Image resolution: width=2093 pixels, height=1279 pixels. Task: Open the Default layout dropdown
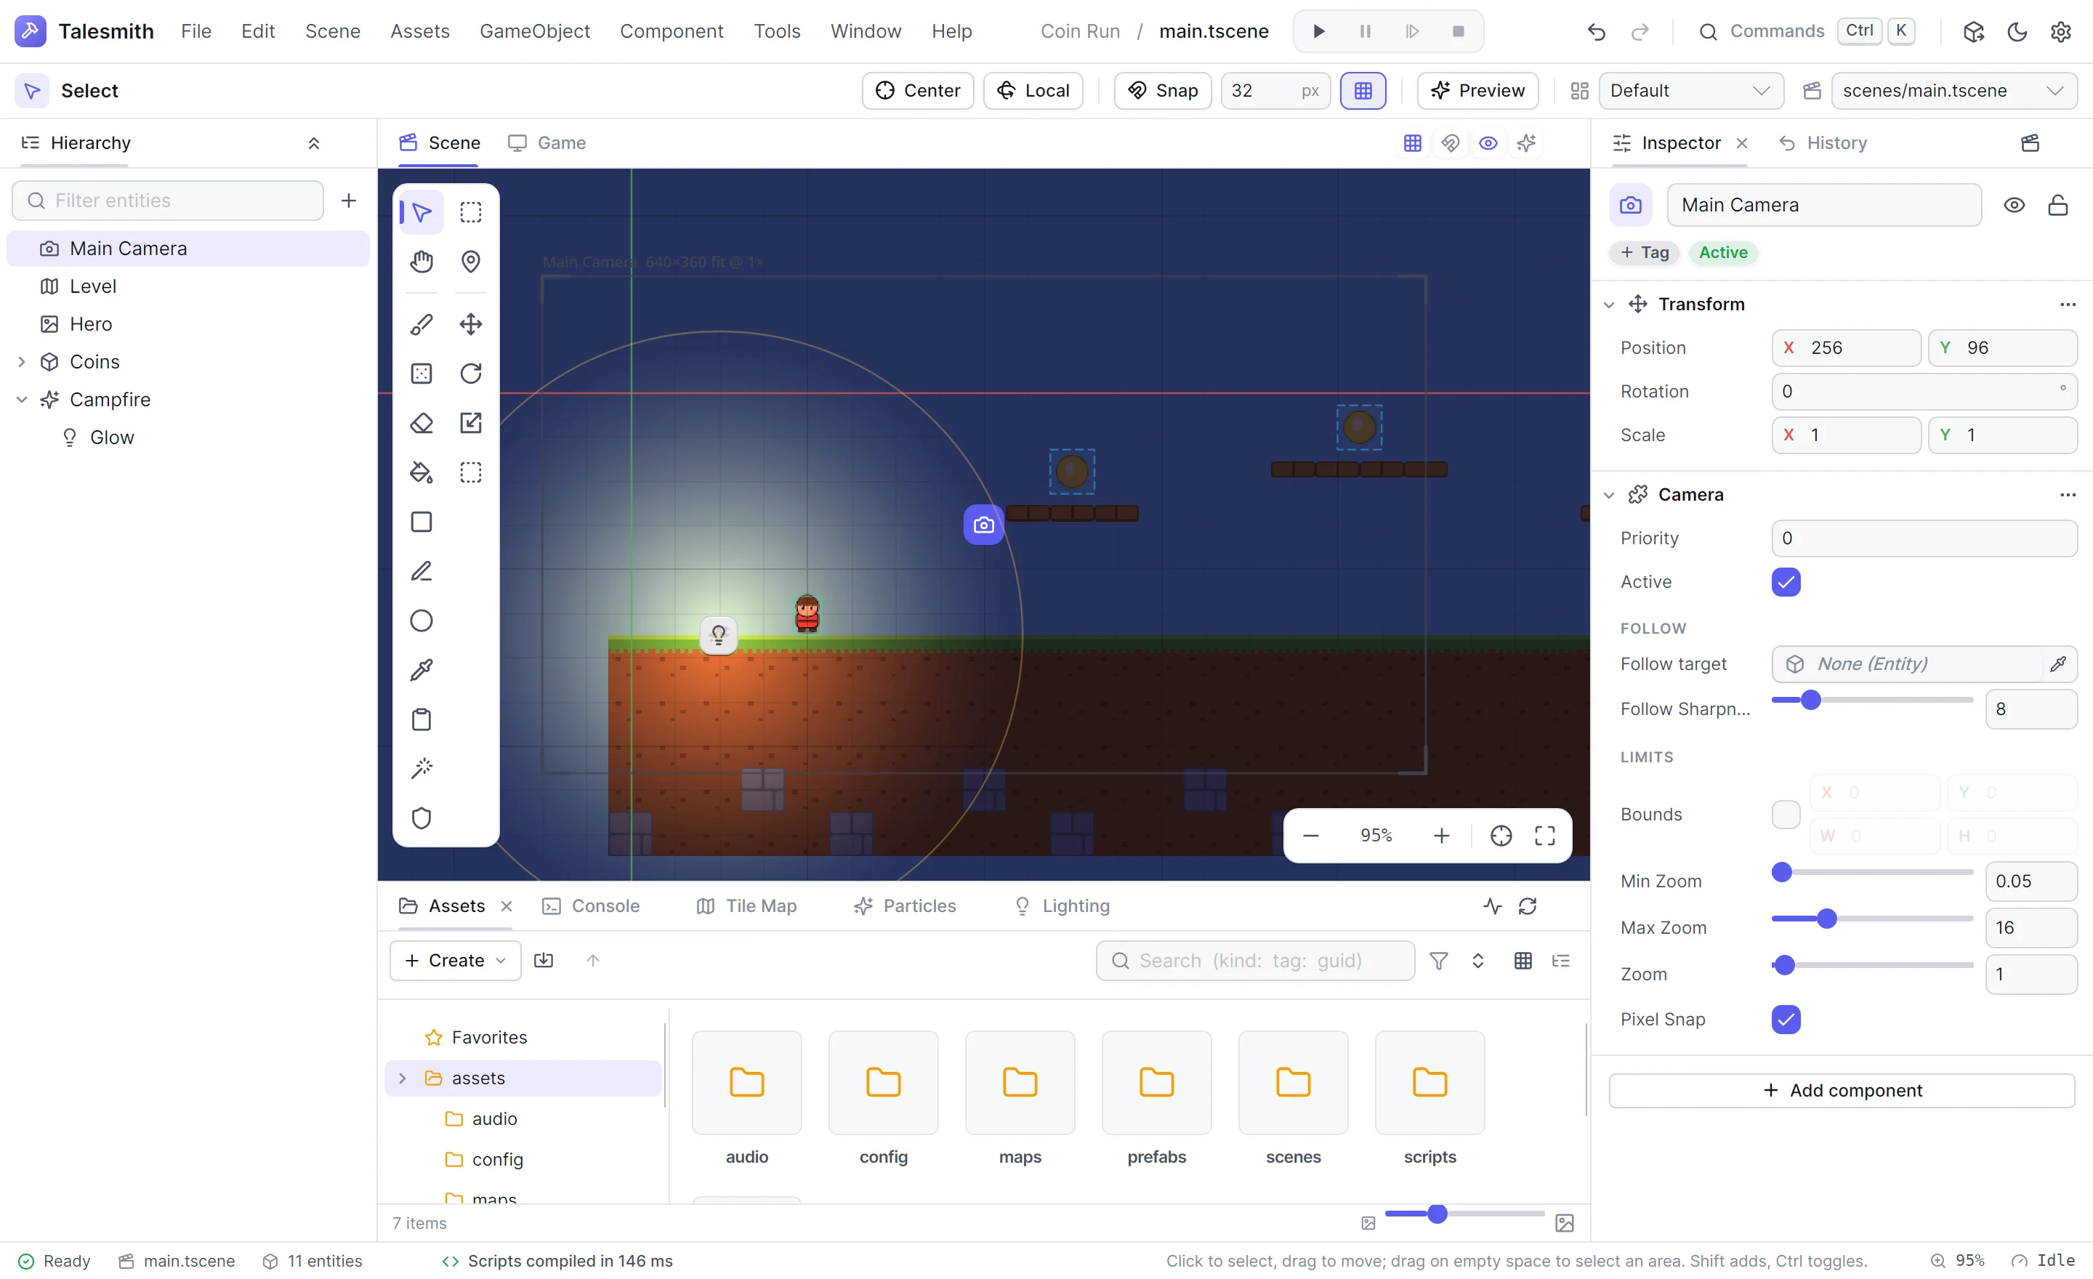click(1690, 91)
